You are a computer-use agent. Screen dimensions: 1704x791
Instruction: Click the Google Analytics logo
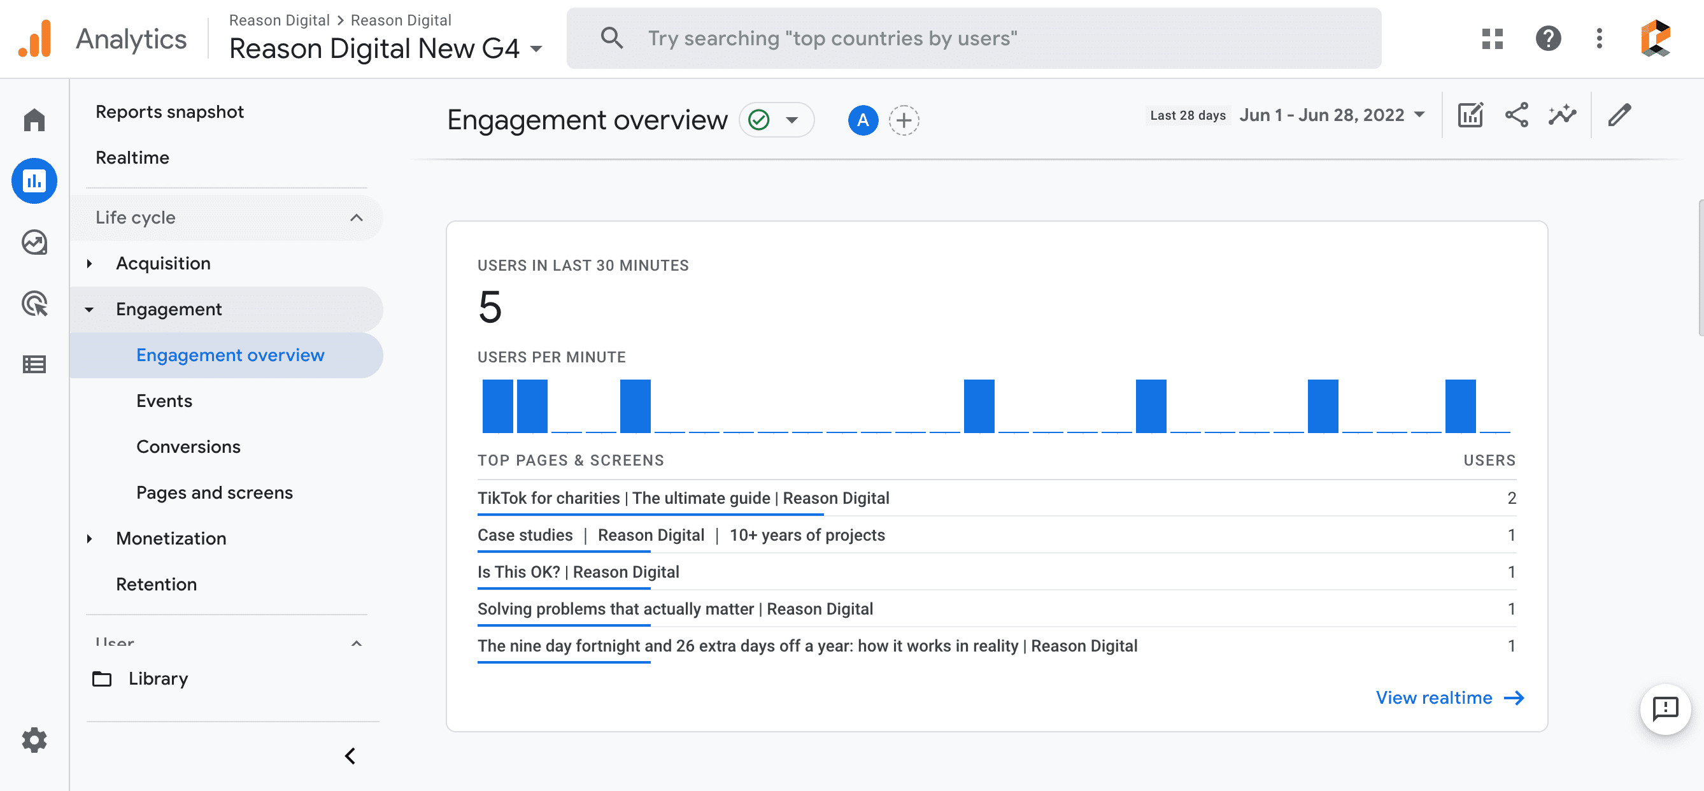[x=35, y=38]
